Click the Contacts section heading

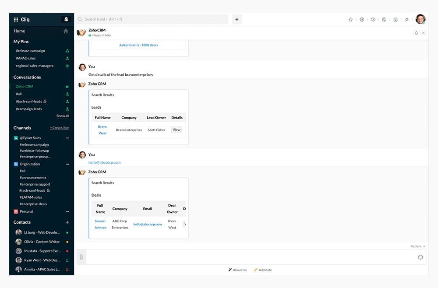click(x=22, y=222)
